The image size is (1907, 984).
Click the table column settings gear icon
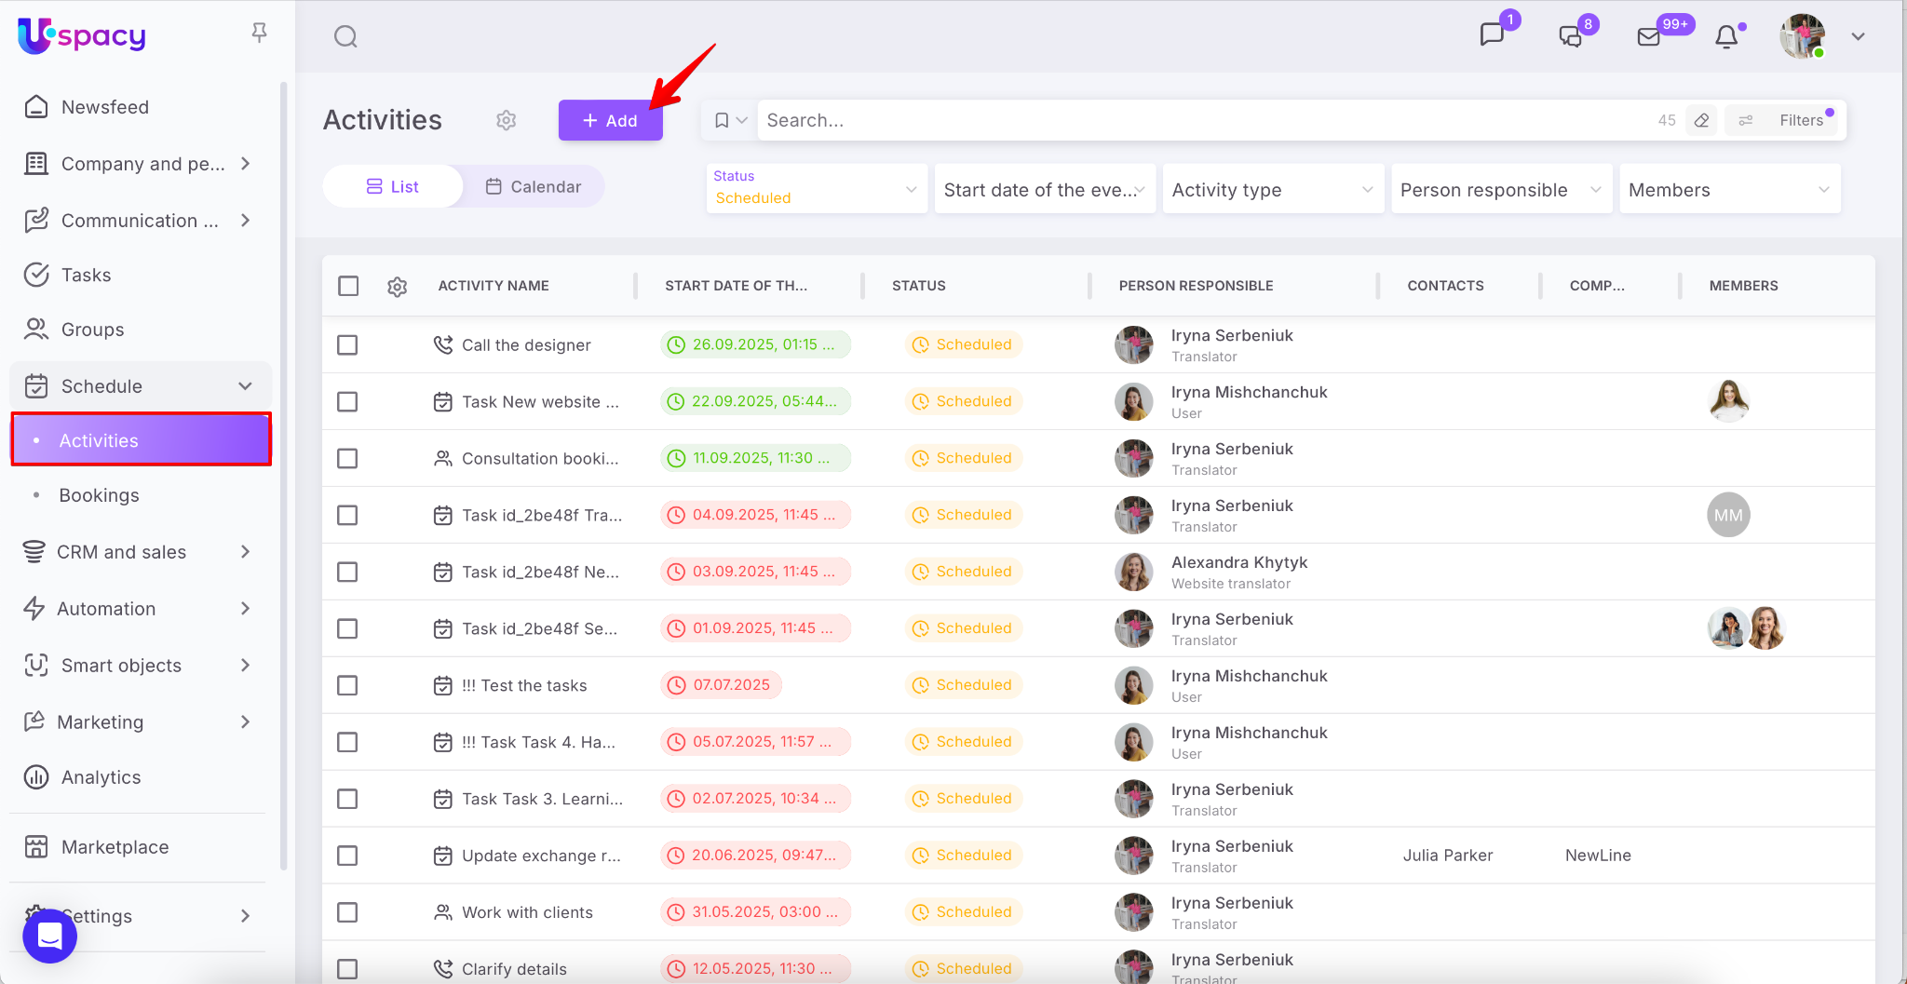click(x=397, y=287)
